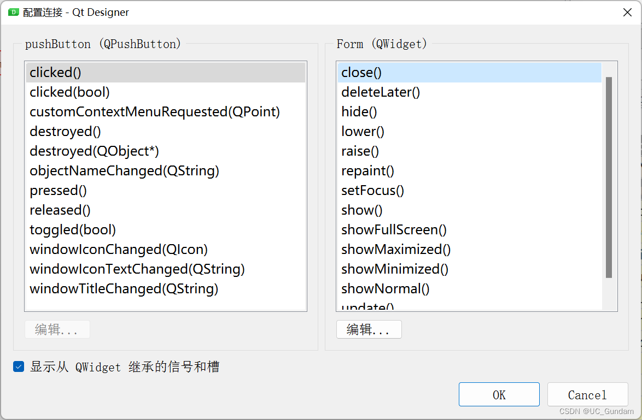Choose customContextMenuRequested(QPoint) signal
This screenshot has width=642, height=420.
pos(165,111)
